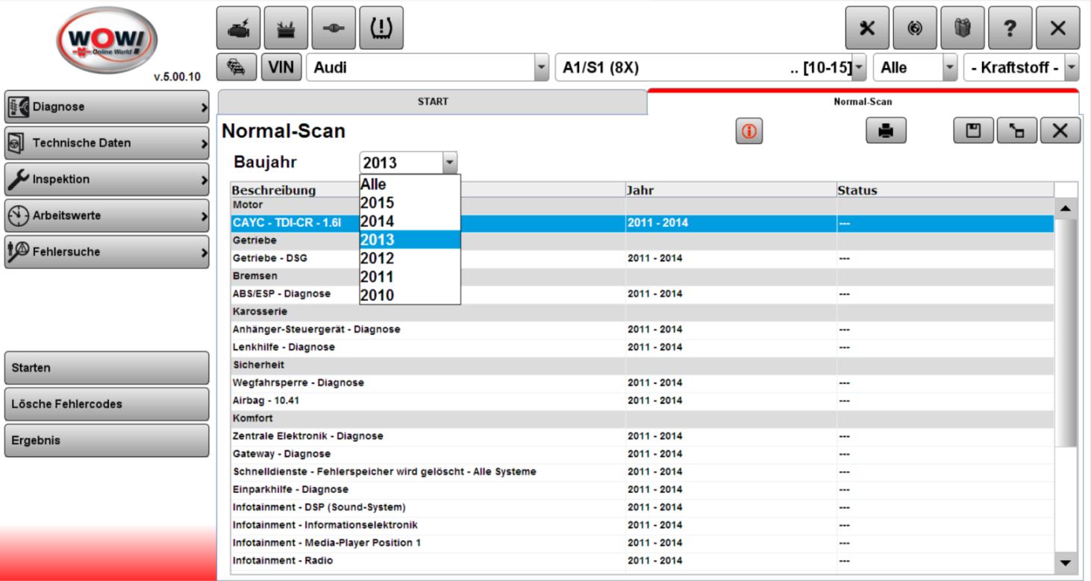The image size is (1091, 581).
Task: Switch to the Normal-Scan tab
Action: point(863,101)
